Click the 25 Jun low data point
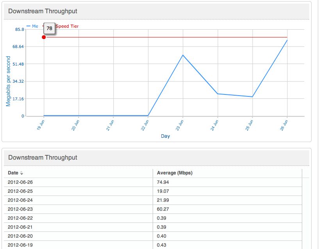This screenshot has height=249, width=319. coord(253,97)
